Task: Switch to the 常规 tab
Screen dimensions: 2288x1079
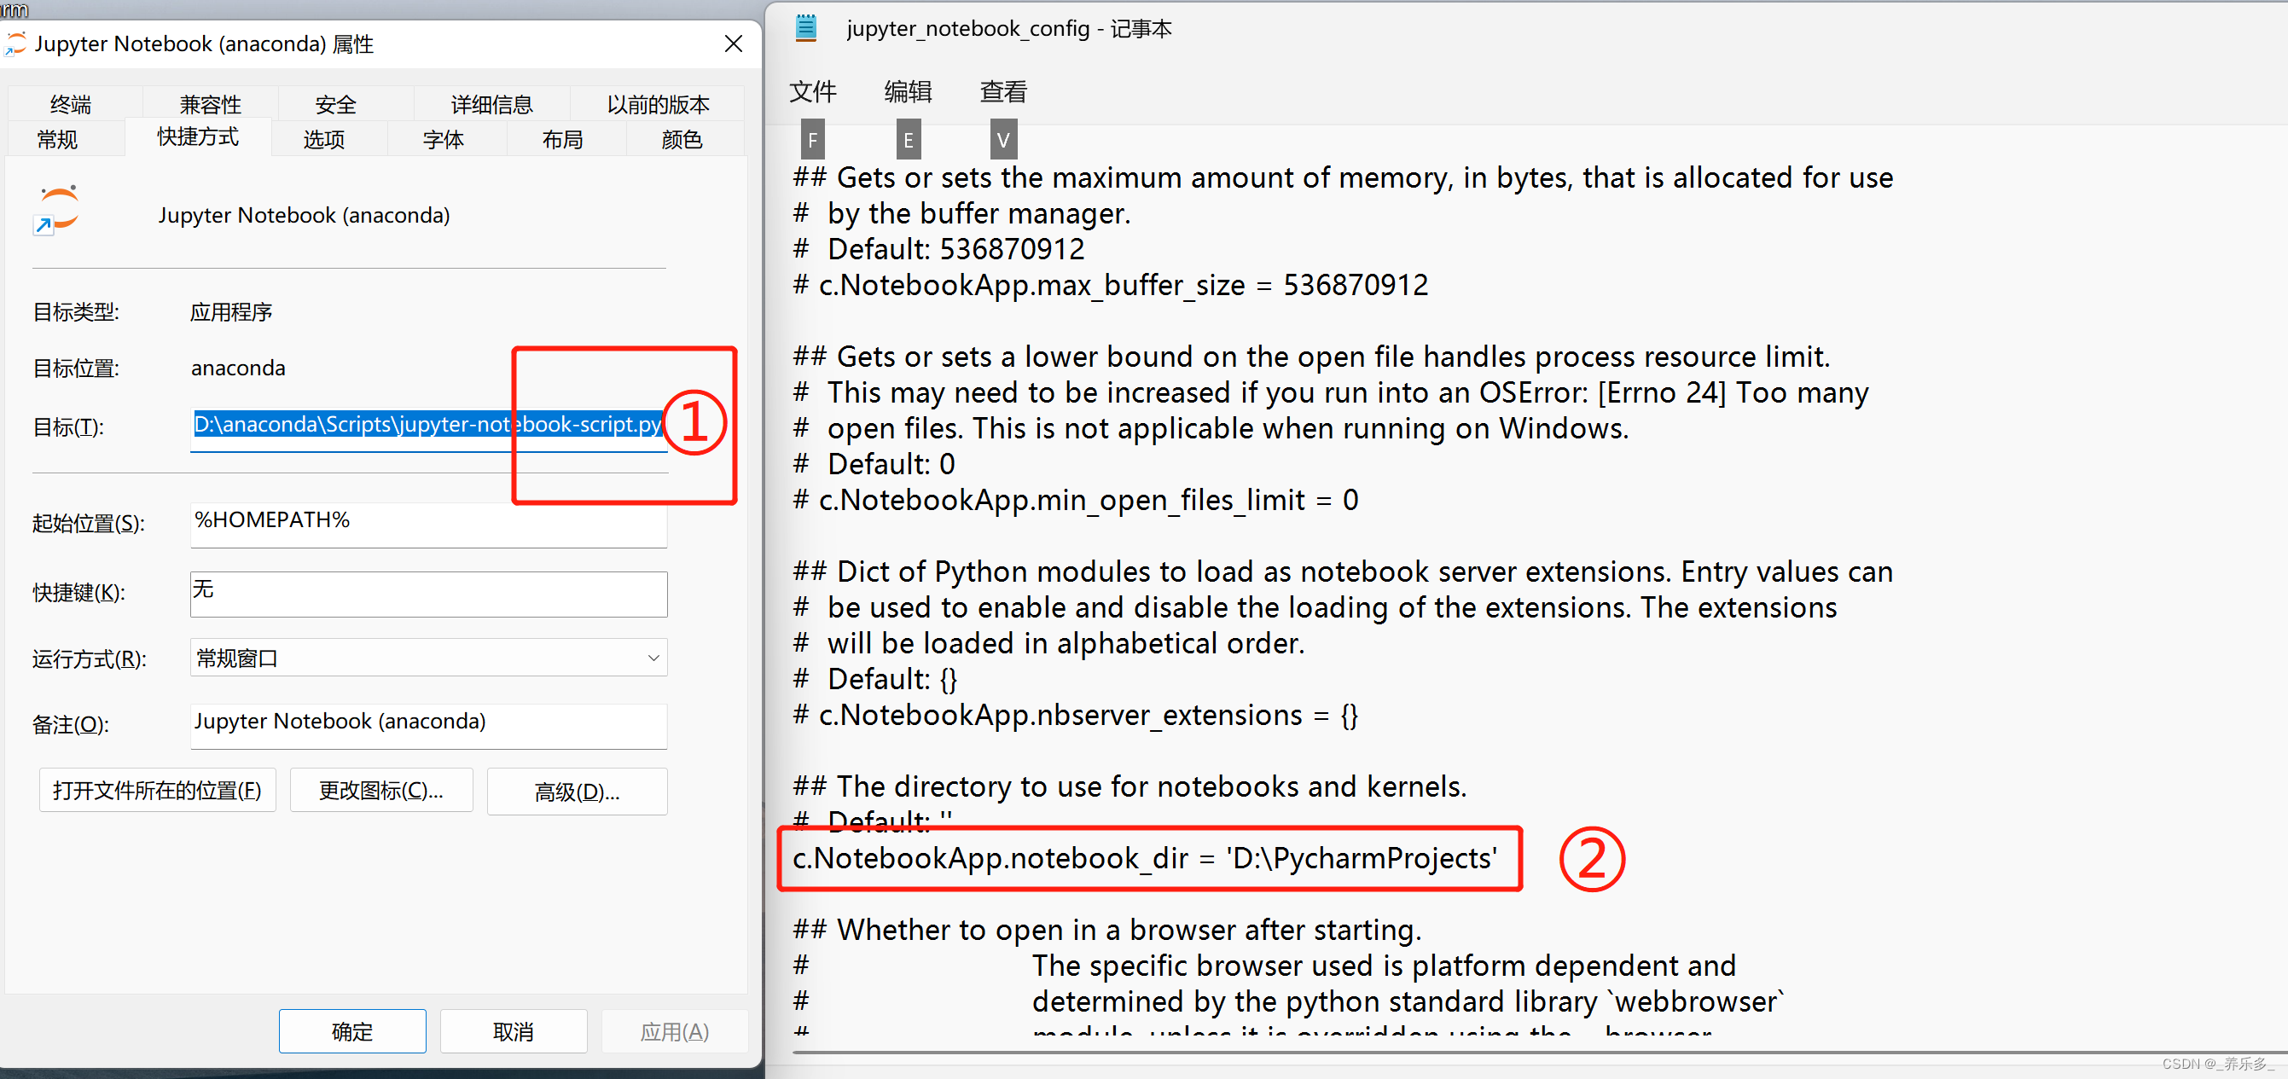Action: coord(57,139)
